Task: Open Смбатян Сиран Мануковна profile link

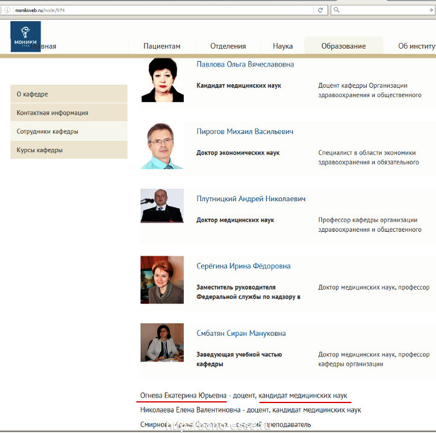Action: pyautogui.click(x=241, y=333)
